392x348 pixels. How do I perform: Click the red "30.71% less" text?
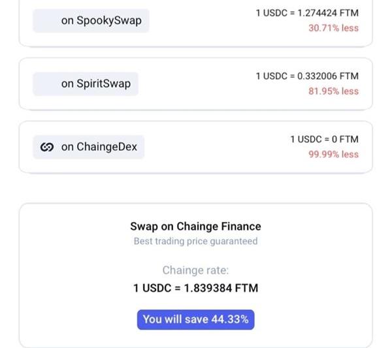pyautogui.click(x=333, y=28)
